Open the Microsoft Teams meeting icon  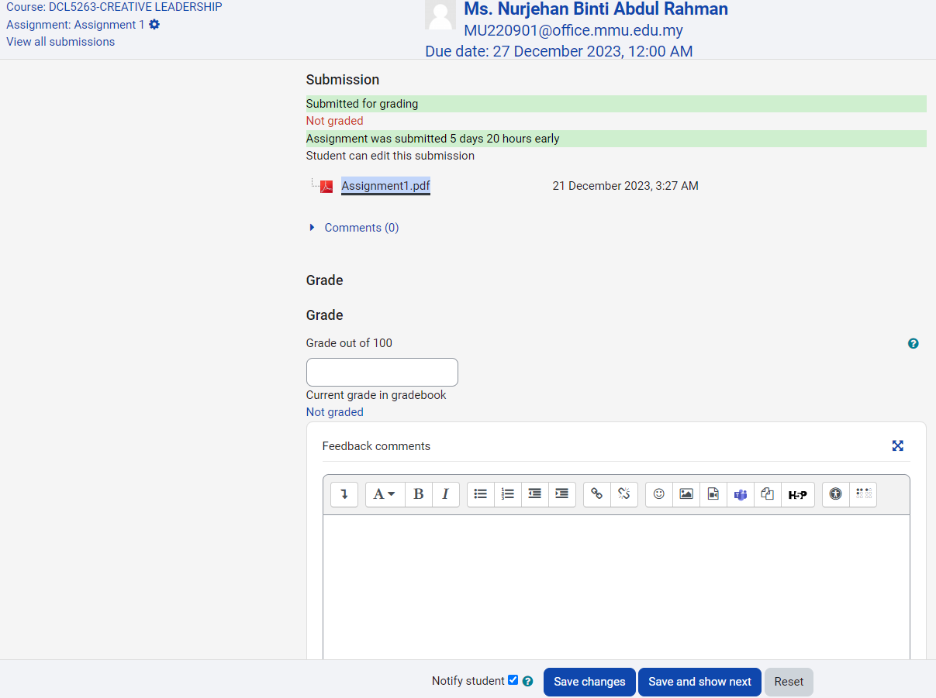point(741,494)
